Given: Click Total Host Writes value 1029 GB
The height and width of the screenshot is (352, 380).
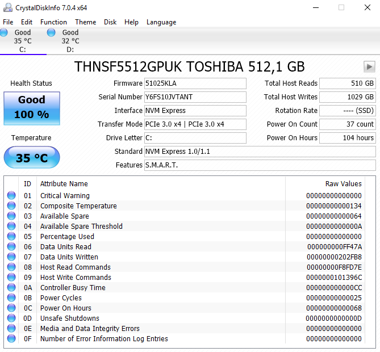Looking at the screenshot, I should pyautogui.click(x=348, y=97).
